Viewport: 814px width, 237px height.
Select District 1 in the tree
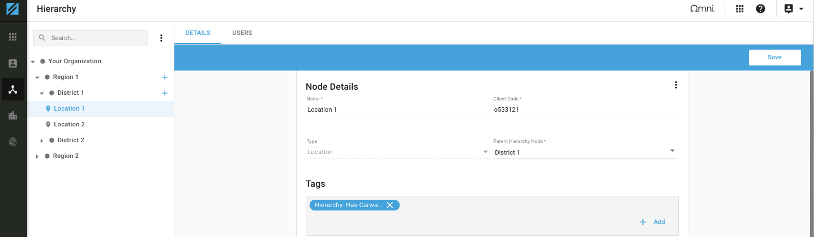(71, 93)
